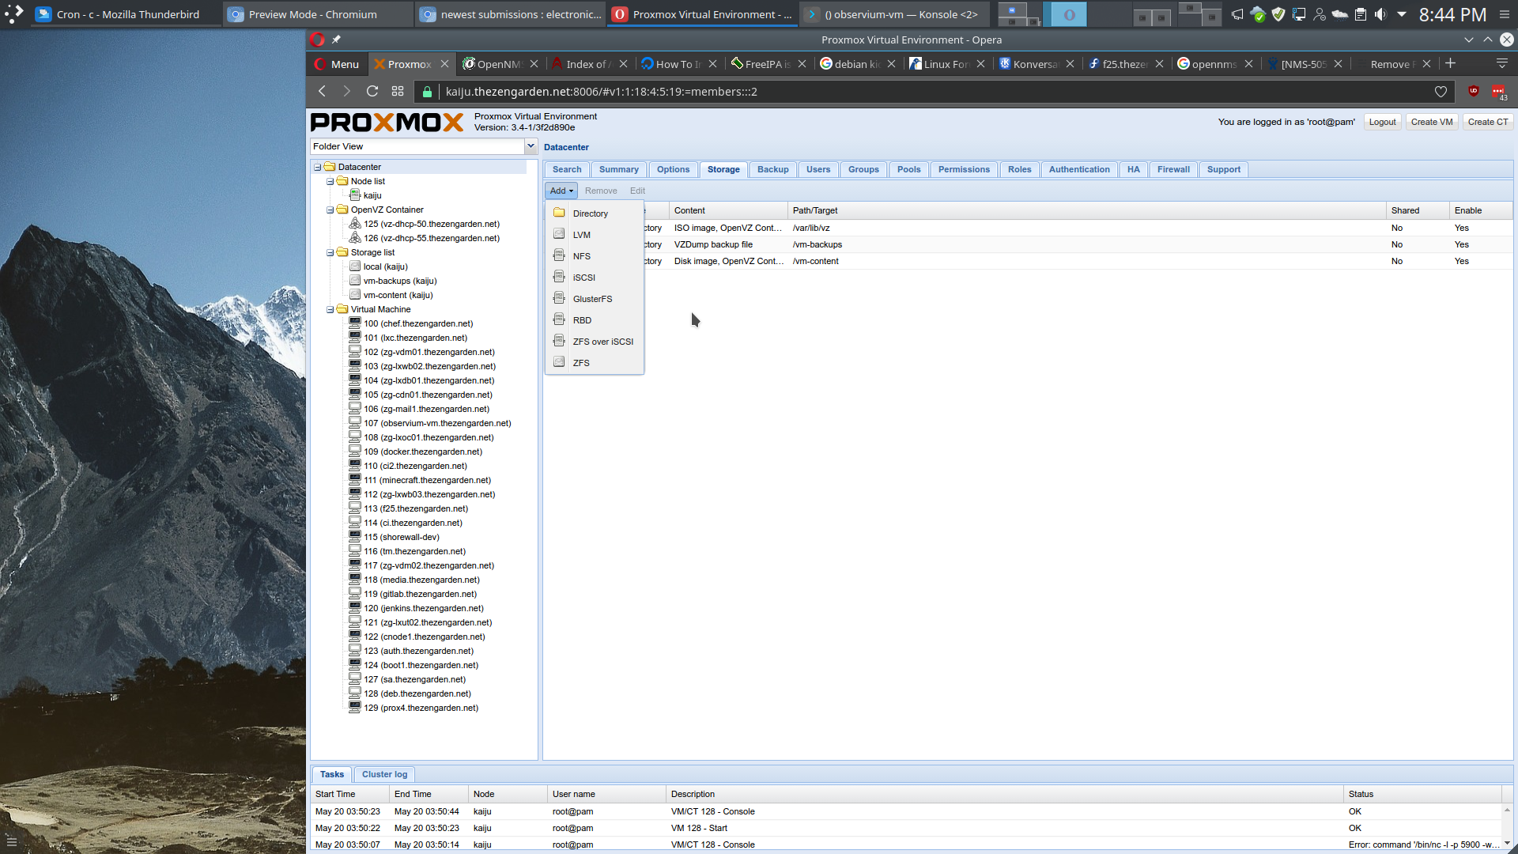
Task: Open the Search tab
Action: [x=567, y=169]
